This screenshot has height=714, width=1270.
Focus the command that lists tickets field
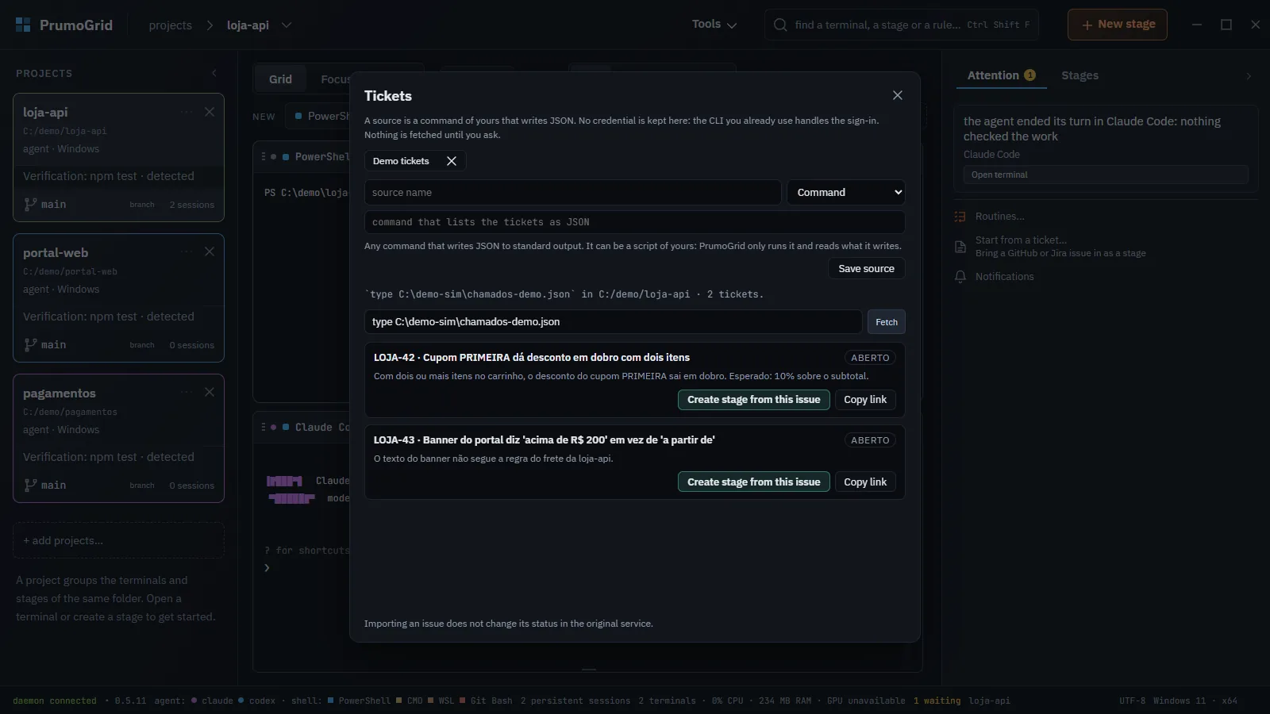click(634, 222)
